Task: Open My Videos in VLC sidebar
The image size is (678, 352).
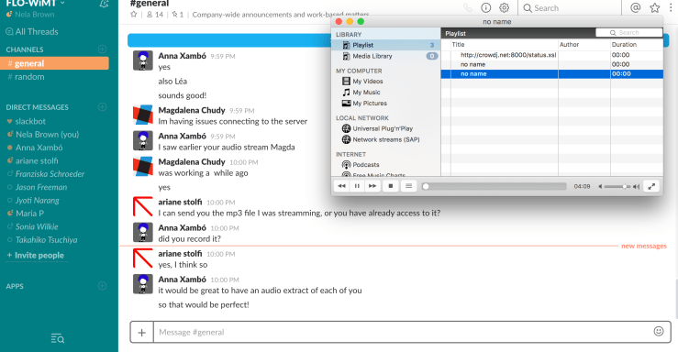Action: pos(362,82)
